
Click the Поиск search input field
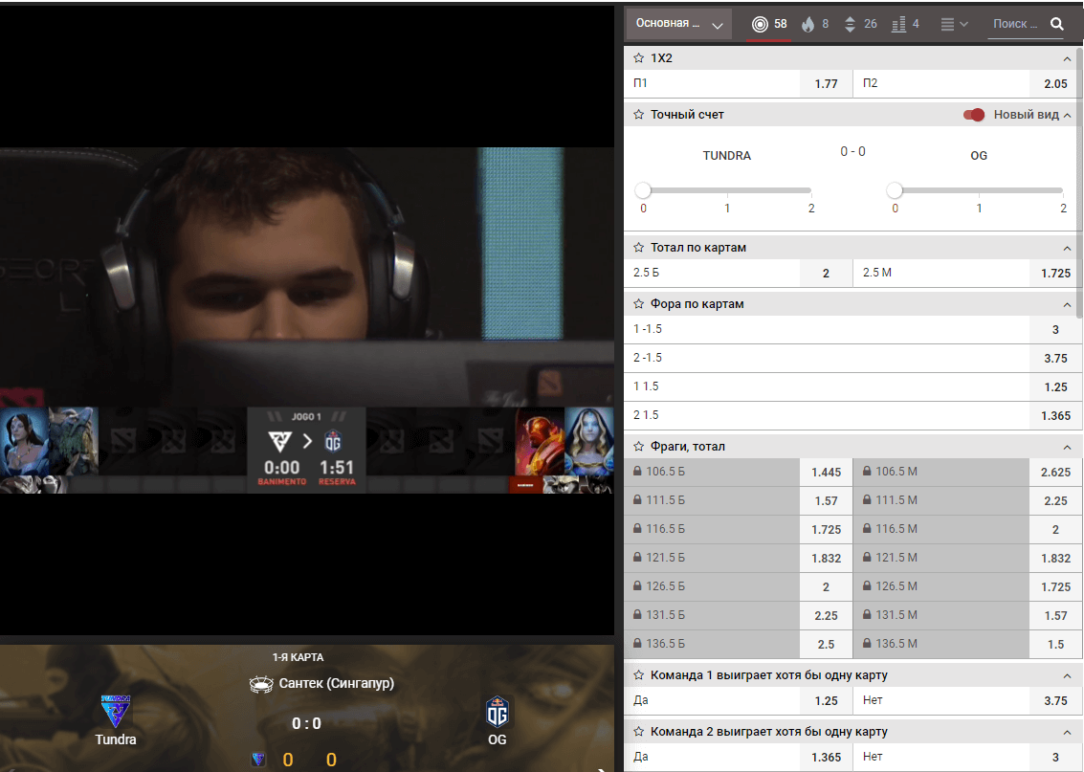coord(1016,24)
